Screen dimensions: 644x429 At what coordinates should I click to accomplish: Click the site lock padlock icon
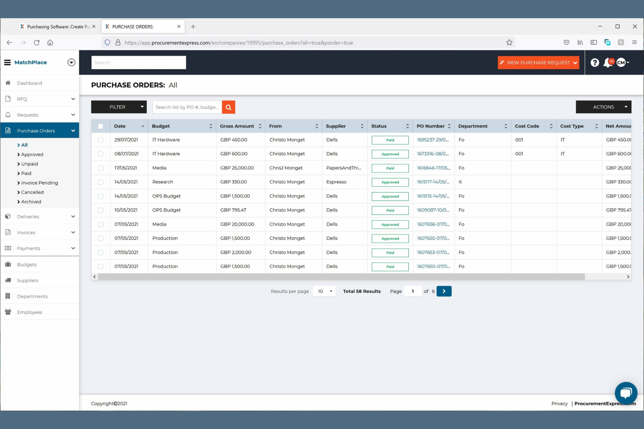coord(118,43)
